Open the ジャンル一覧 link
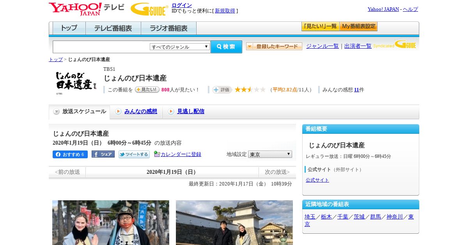The width and height of the screenshot is (468, 245). (x=323, y=46)
